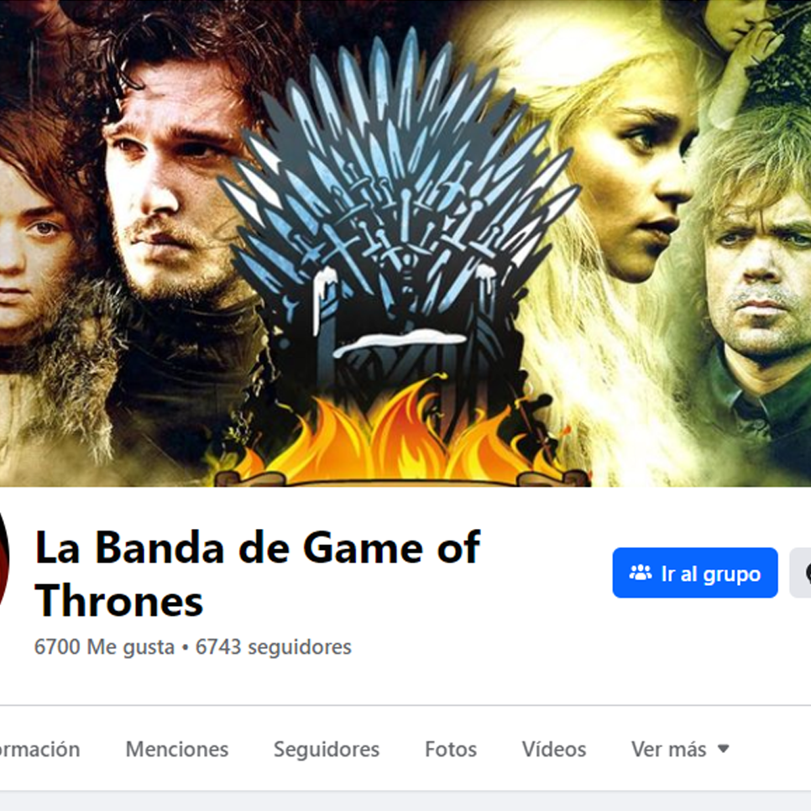Open the page profile picture at left edge
This screenshot has width=811, height=811.
(x=4, y=558)
